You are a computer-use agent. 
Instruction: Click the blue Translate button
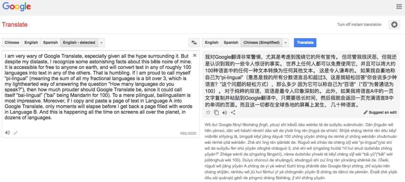(305, 43)
